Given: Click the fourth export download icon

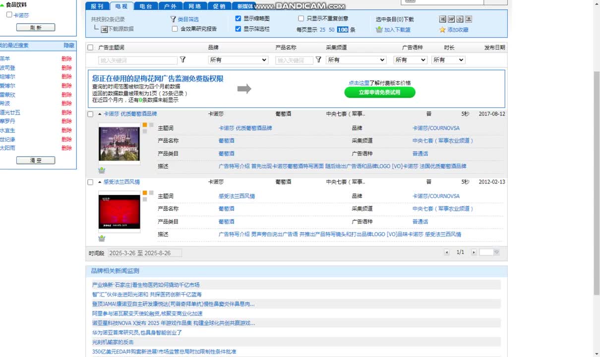Looking at the screenshot, I should 468,19.
